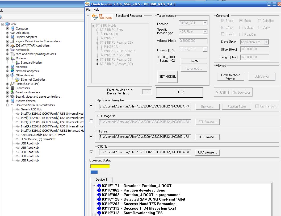
Task: Click the e-gate Virtual Reader Enumerators icon
Action: point(12,41)
